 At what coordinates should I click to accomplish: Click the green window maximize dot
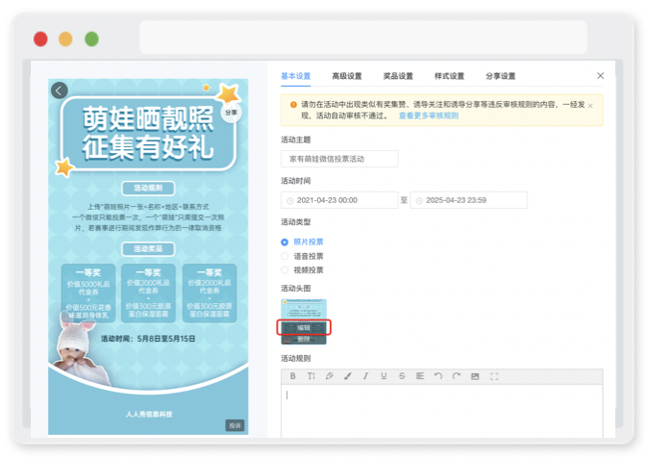pyautogui.click(x=91, y=39)
